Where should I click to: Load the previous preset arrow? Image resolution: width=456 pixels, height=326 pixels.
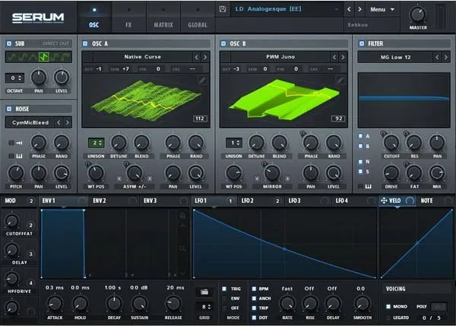coord(349,9)
